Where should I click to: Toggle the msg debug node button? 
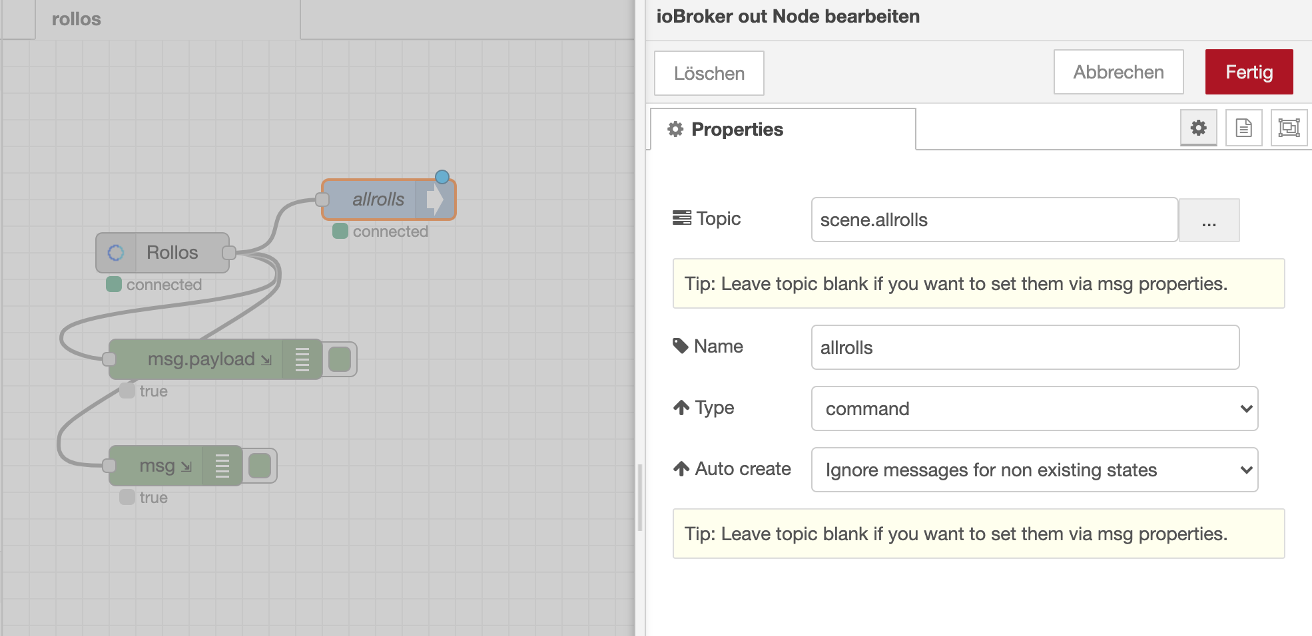click(x=260, y=466)
